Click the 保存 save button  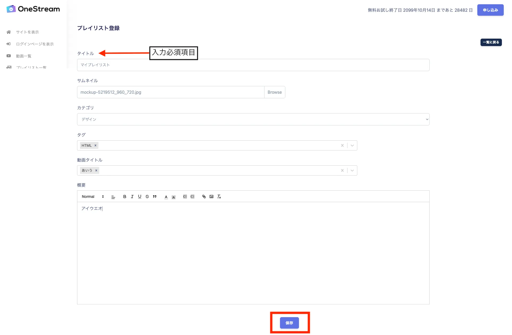tap(289, 323)
